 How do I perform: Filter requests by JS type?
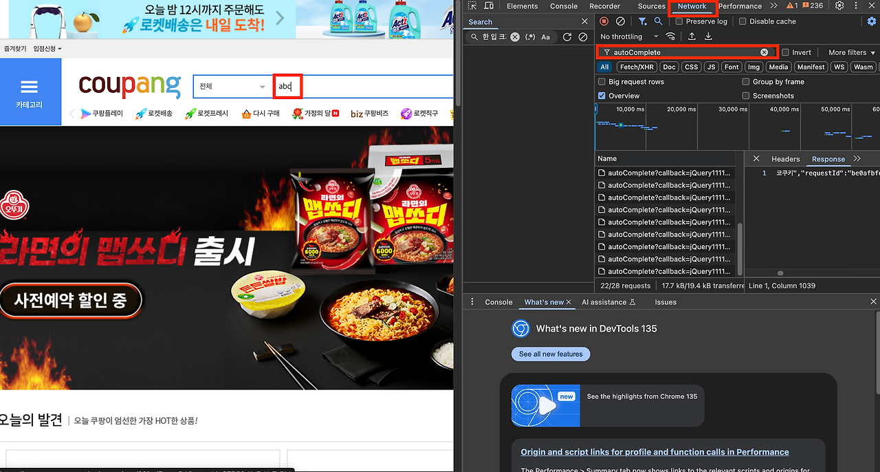coord(711,67)
